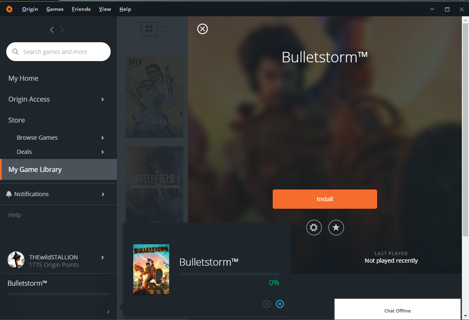Expand the Browse Games chevron
The width and height of the screenshot is (469, 320).
pyautogui.click(x=103, y=138)
